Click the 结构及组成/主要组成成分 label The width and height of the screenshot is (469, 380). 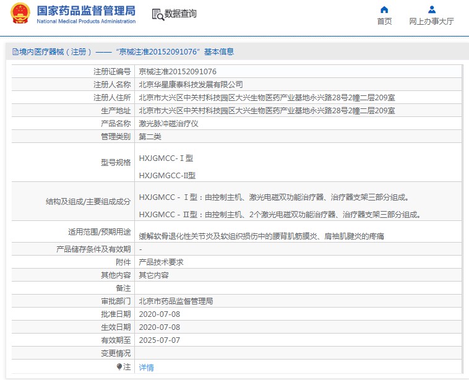click(x=88, y=202)
